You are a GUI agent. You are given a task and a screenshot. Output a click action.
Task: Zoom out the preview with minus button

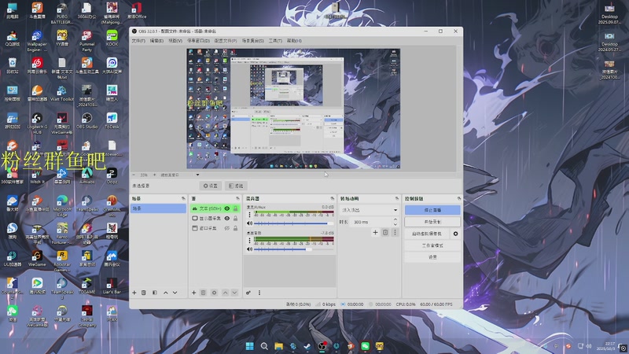tap(134, 175)
